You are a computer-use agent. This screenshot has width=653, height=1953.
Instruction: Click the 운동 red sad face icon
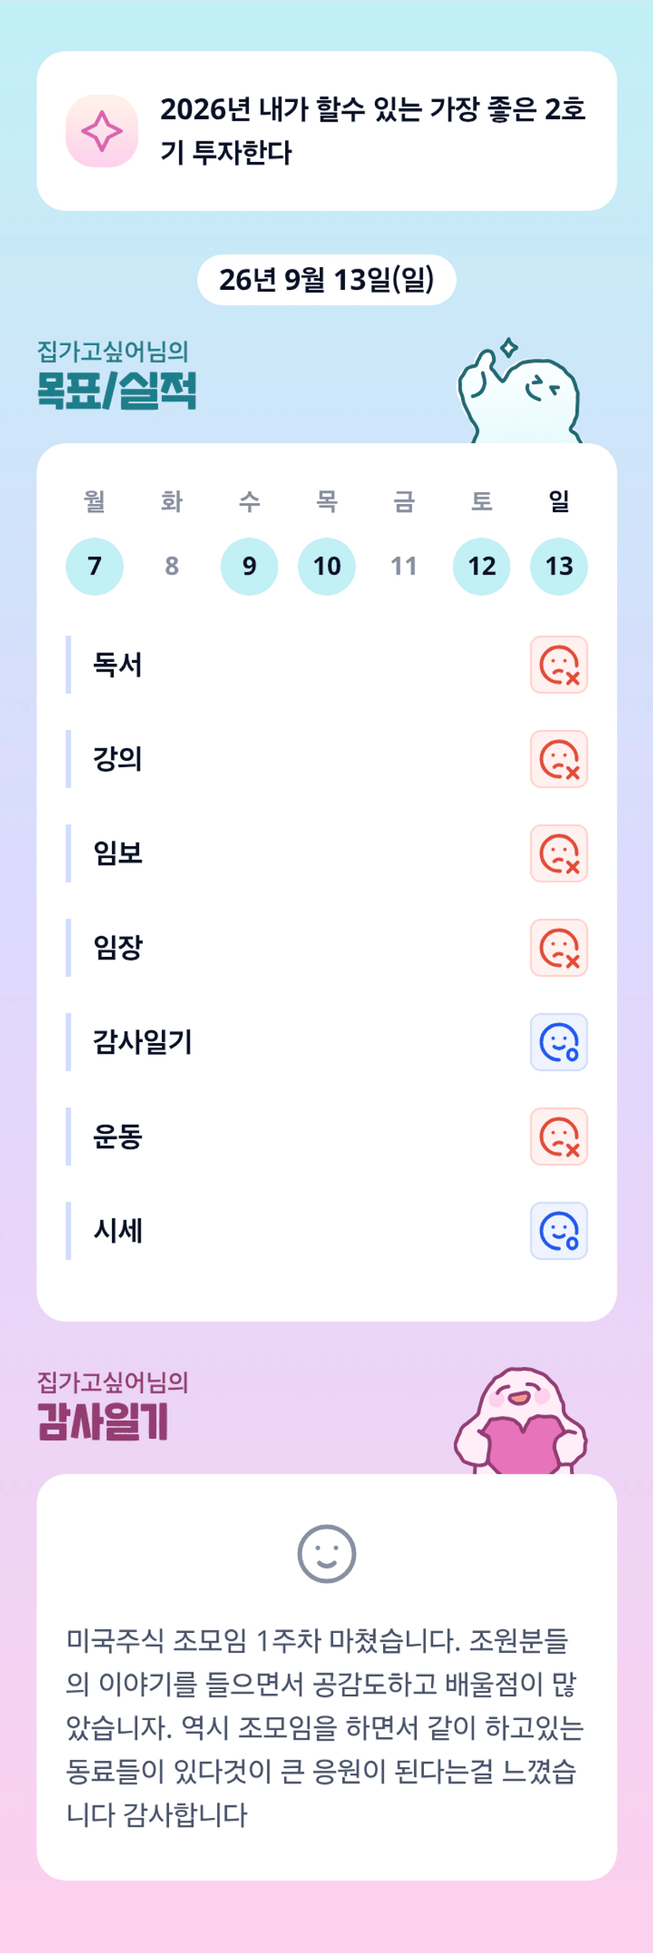click(558, 1137)
